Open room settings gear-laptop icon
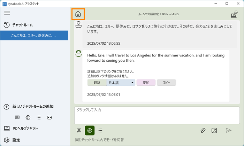The height and width of the screenshot is (146, 244). (x=234, y=14)
